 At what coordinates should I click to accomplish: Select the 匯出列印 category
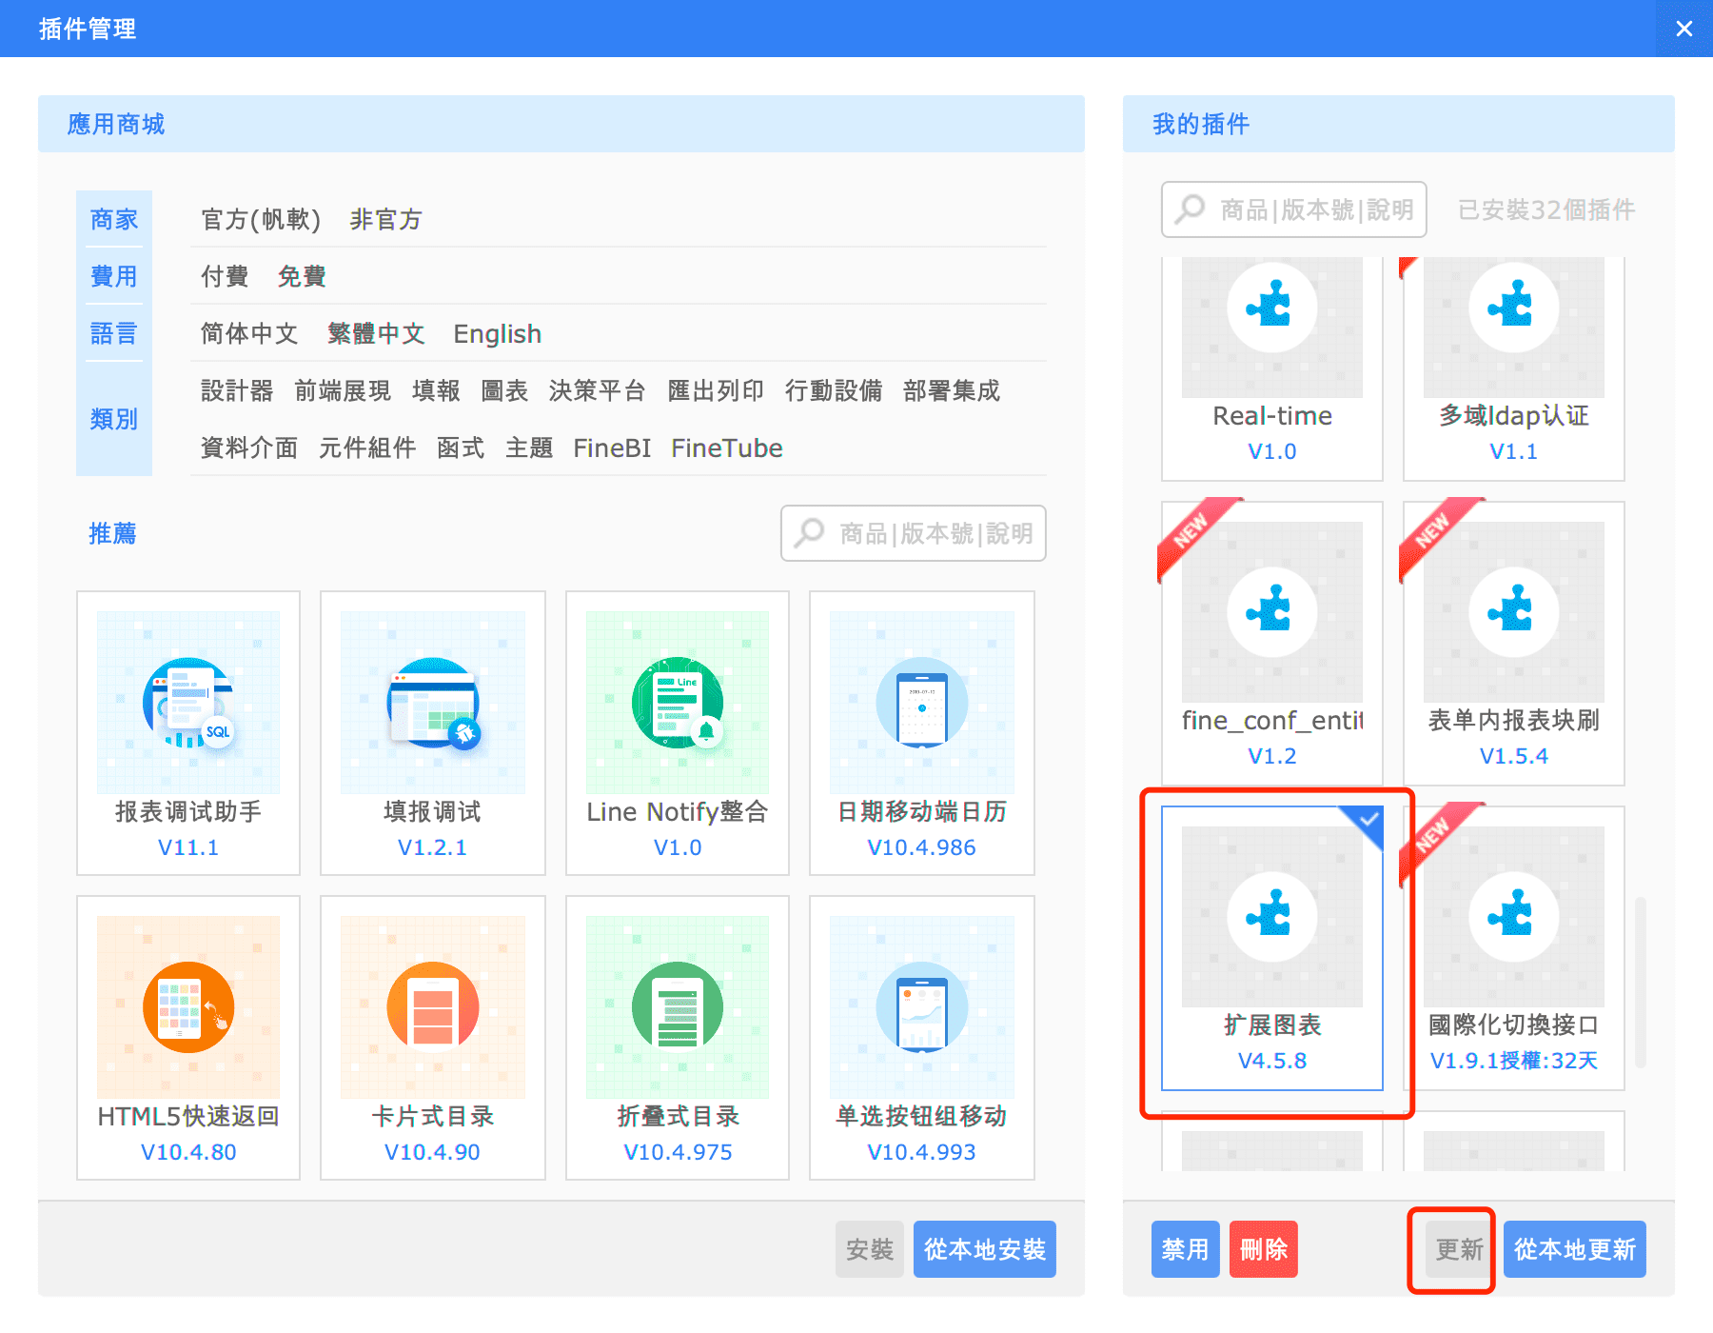[x=716, y=391]
